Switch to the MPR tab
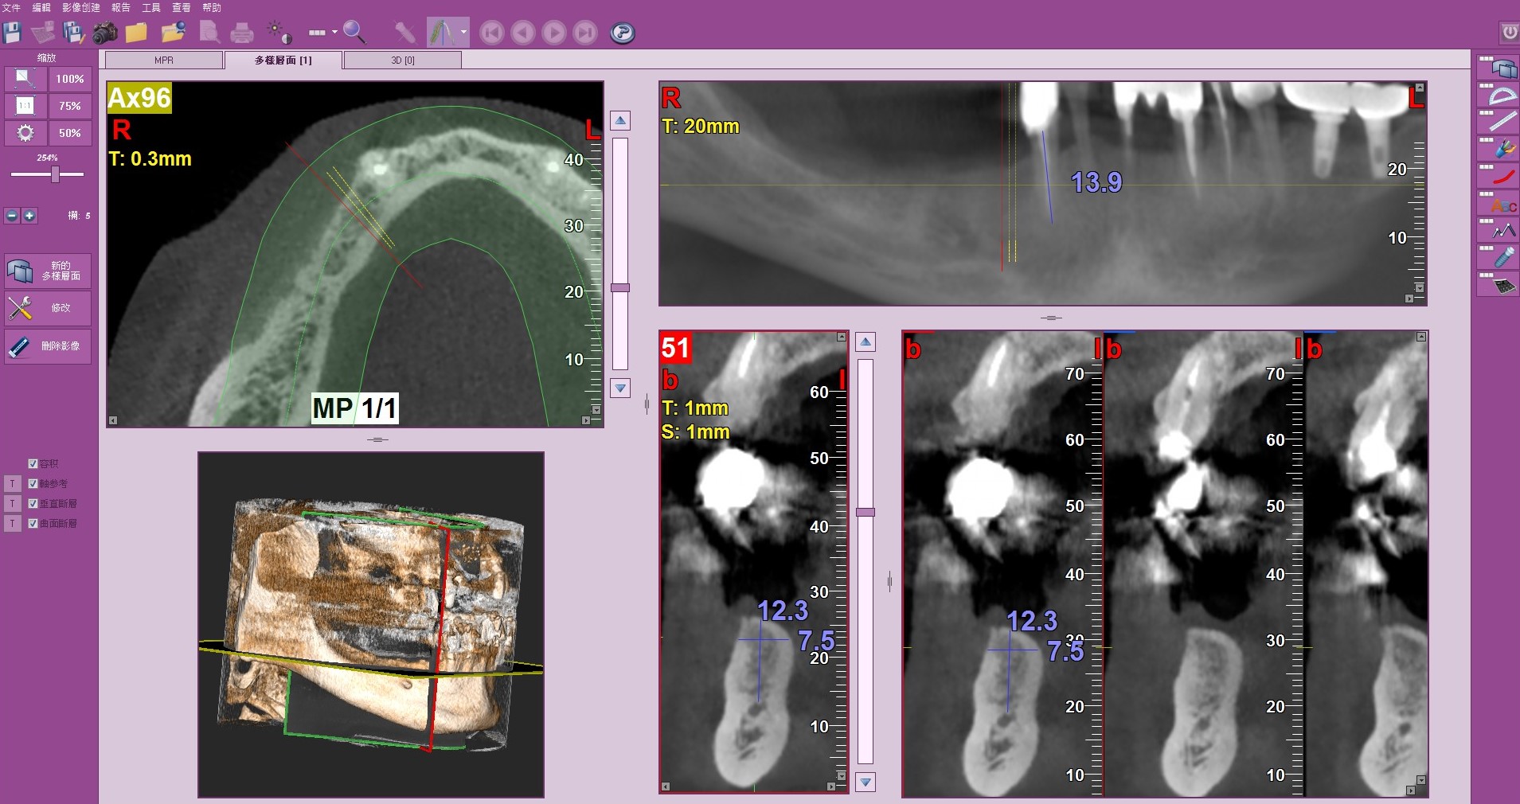 coord(164,60)
